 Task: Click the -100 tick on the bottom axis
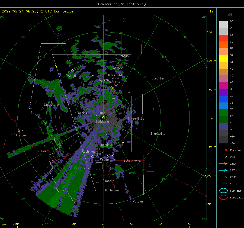(45, 224)
